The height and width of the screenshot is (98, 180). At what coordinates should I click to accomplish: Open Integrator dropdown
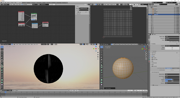172,46
